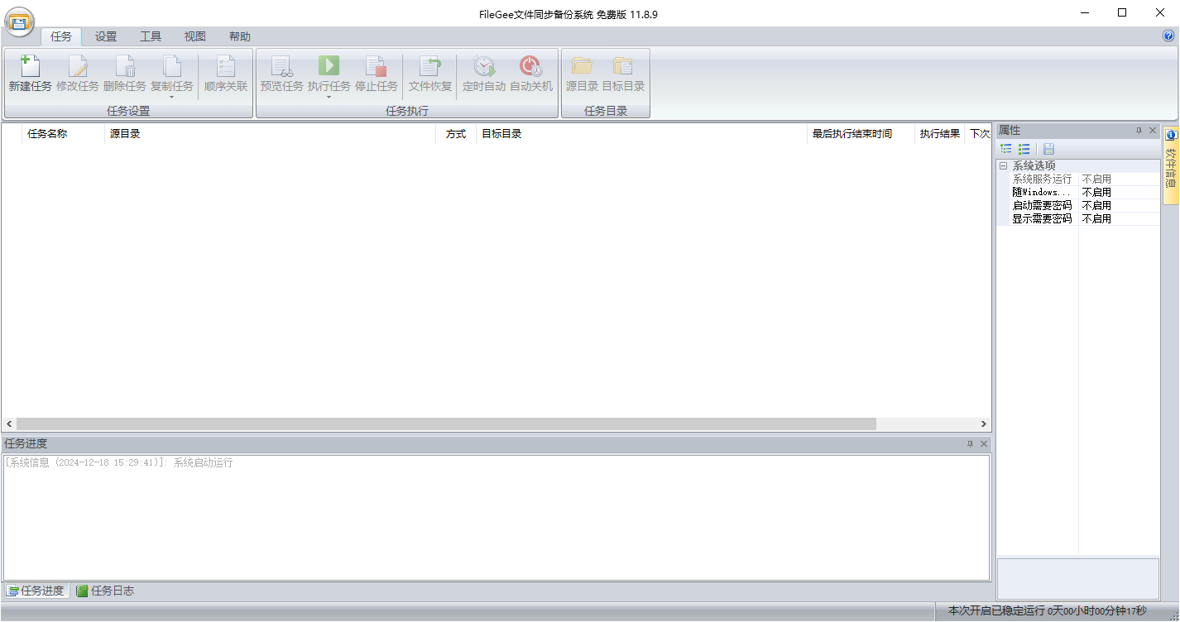Viewport: 1180px width, 622px height.
Task: Click the 自动关机 auto shutdown icon
Action: pyautogui.click(x=530, y=66)
